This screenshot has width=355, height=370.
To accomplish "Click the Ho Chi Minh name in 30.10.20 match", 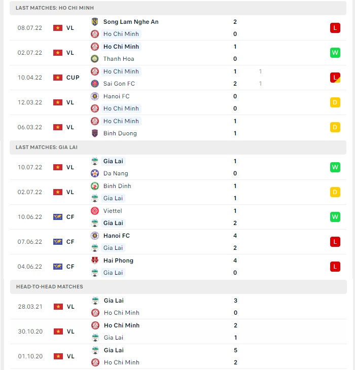I will click(122, 325).
